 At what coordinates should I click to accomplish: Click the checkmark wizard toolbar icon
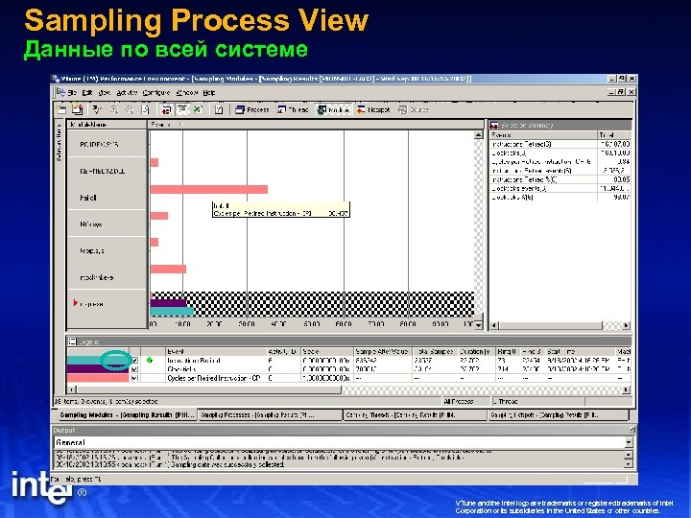(x=97, y=109)
